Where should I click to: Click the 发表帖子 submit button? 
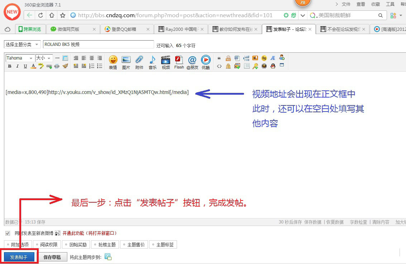(19, 257)
